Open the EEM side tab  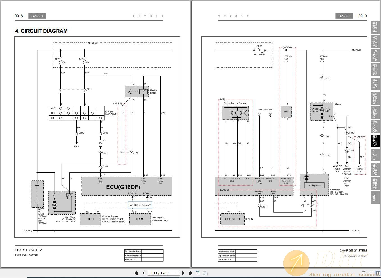point(375,198)
